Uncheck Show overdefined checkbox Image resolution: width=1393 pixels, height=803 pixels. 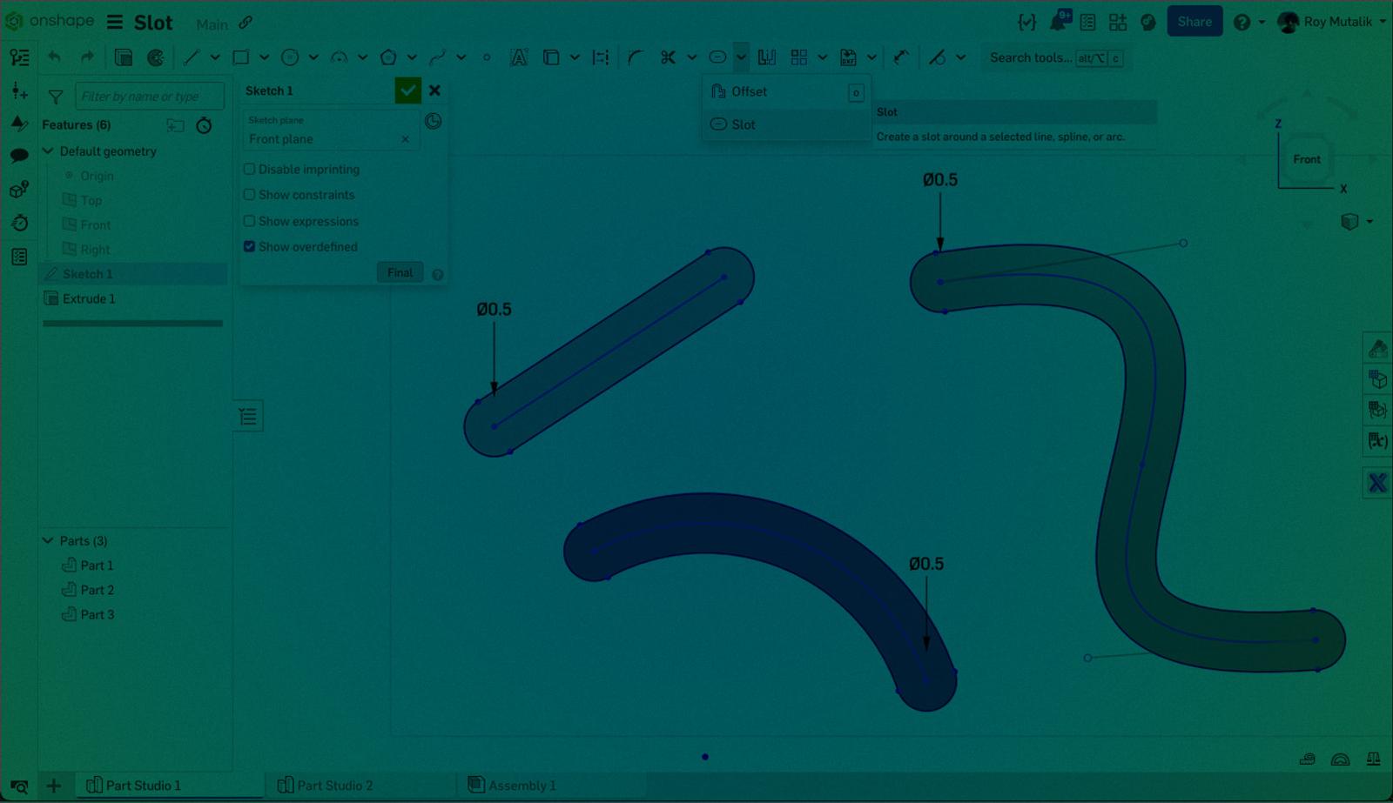(x=250, y=247)
